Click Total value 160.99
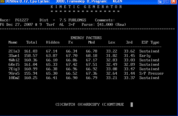 (x=31, y=69)
